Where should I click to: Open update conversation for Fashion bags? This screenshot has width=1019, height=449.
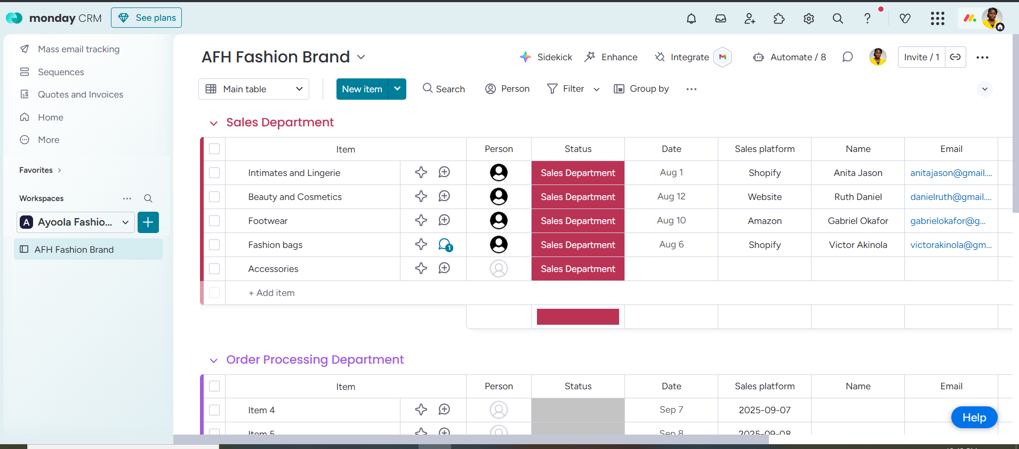[x=445, y=245]
